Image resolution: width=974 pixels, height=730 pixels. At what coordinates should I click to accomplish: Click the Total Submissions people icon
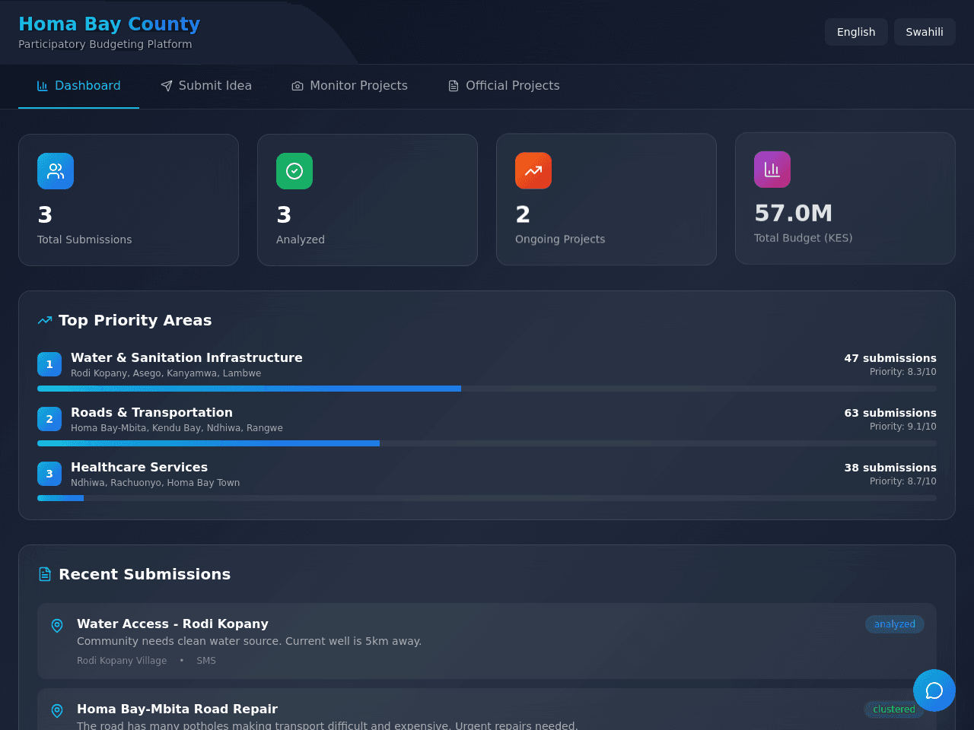(56, 171)
